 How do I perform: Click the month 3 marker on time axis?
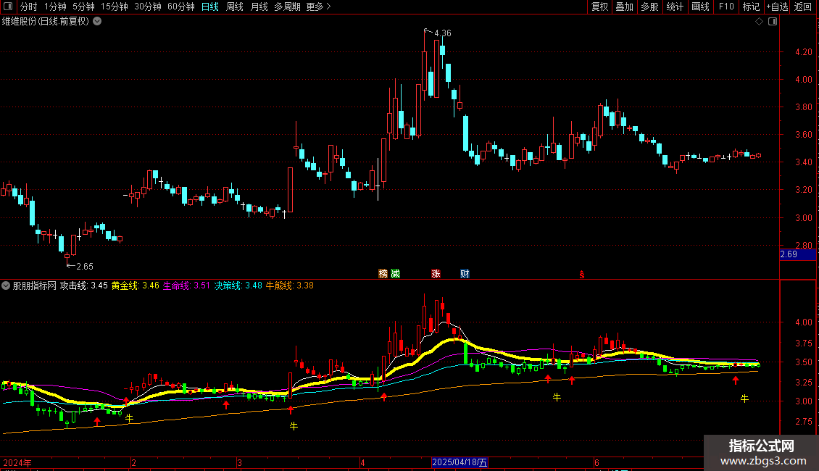coord(239,462)
